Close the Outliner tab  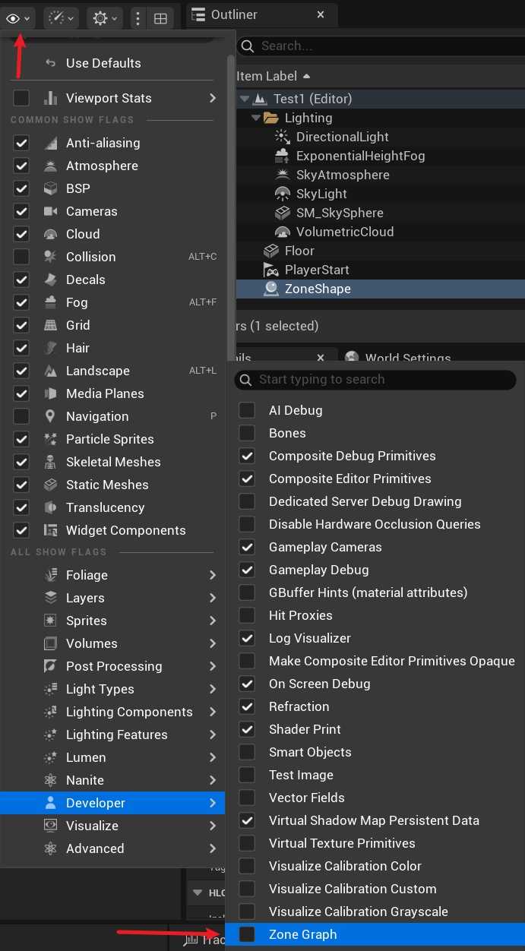coord(321,14)
